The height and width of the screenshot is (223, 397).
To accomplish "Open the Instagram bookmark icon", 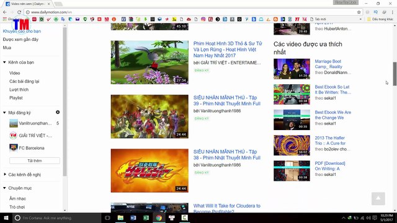I will [203, 19].
